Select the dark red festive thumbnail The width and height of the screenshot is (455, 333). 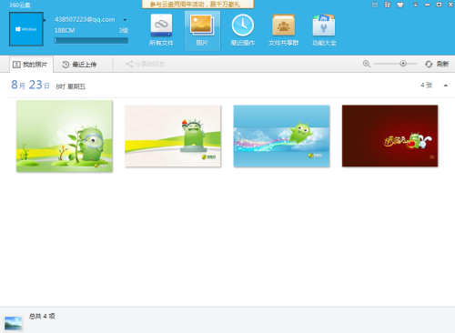(390, 136)
